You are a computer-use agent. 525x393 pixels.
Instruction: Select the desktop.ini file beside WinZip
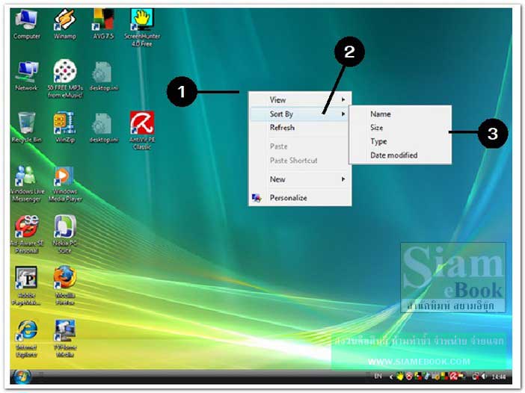(x=104, y=128)
